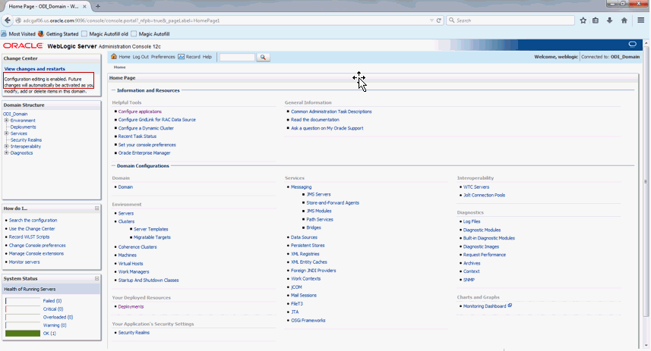Image resolution: width=651 pixels, height=351 pixels.
Task: Open JMS Servers link
Action: tap(318, 194)
